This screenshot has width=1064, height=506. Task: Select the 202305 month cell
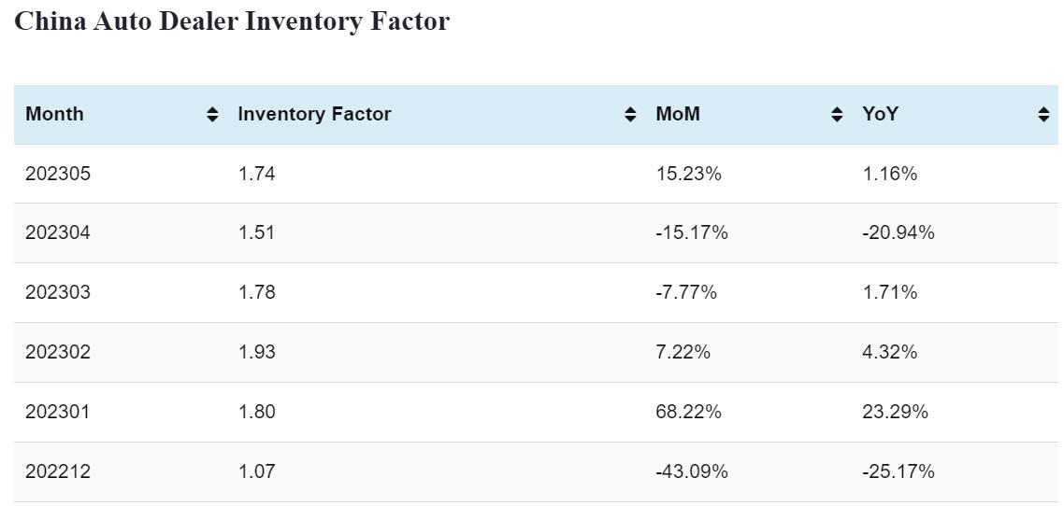tap(58, 174)
